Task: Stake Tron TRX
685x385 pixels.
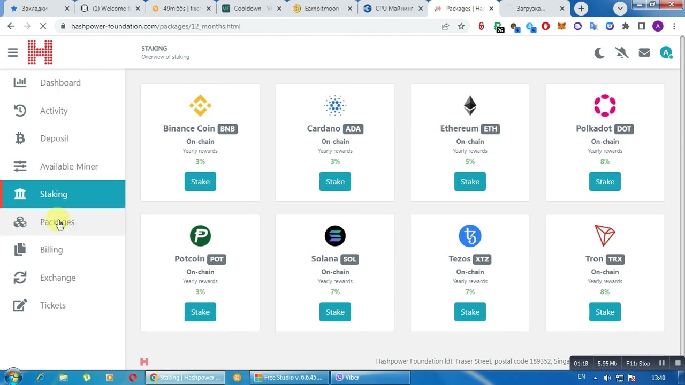Action: pyautogui.click(x=605, y=312)
